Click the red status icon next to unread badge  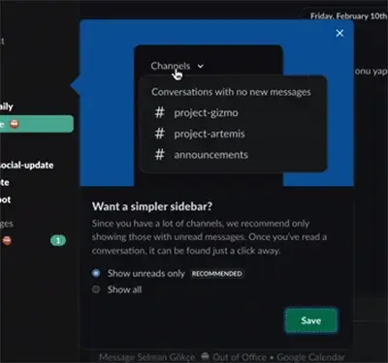click(7, 240)
